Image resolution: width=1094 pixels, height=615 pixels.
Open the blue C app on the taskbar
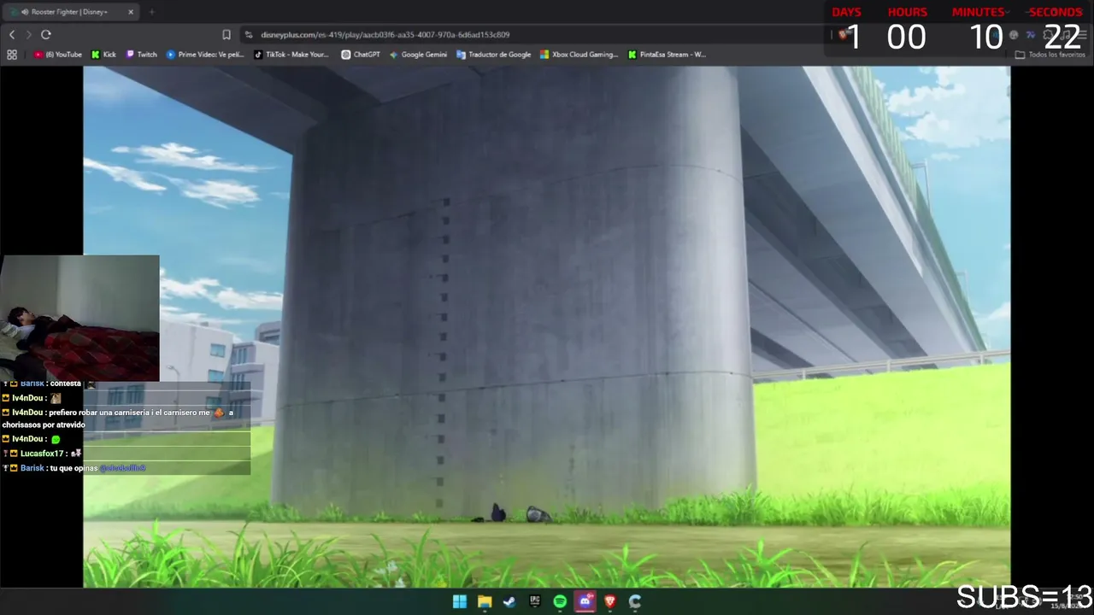tap(635, 601)
